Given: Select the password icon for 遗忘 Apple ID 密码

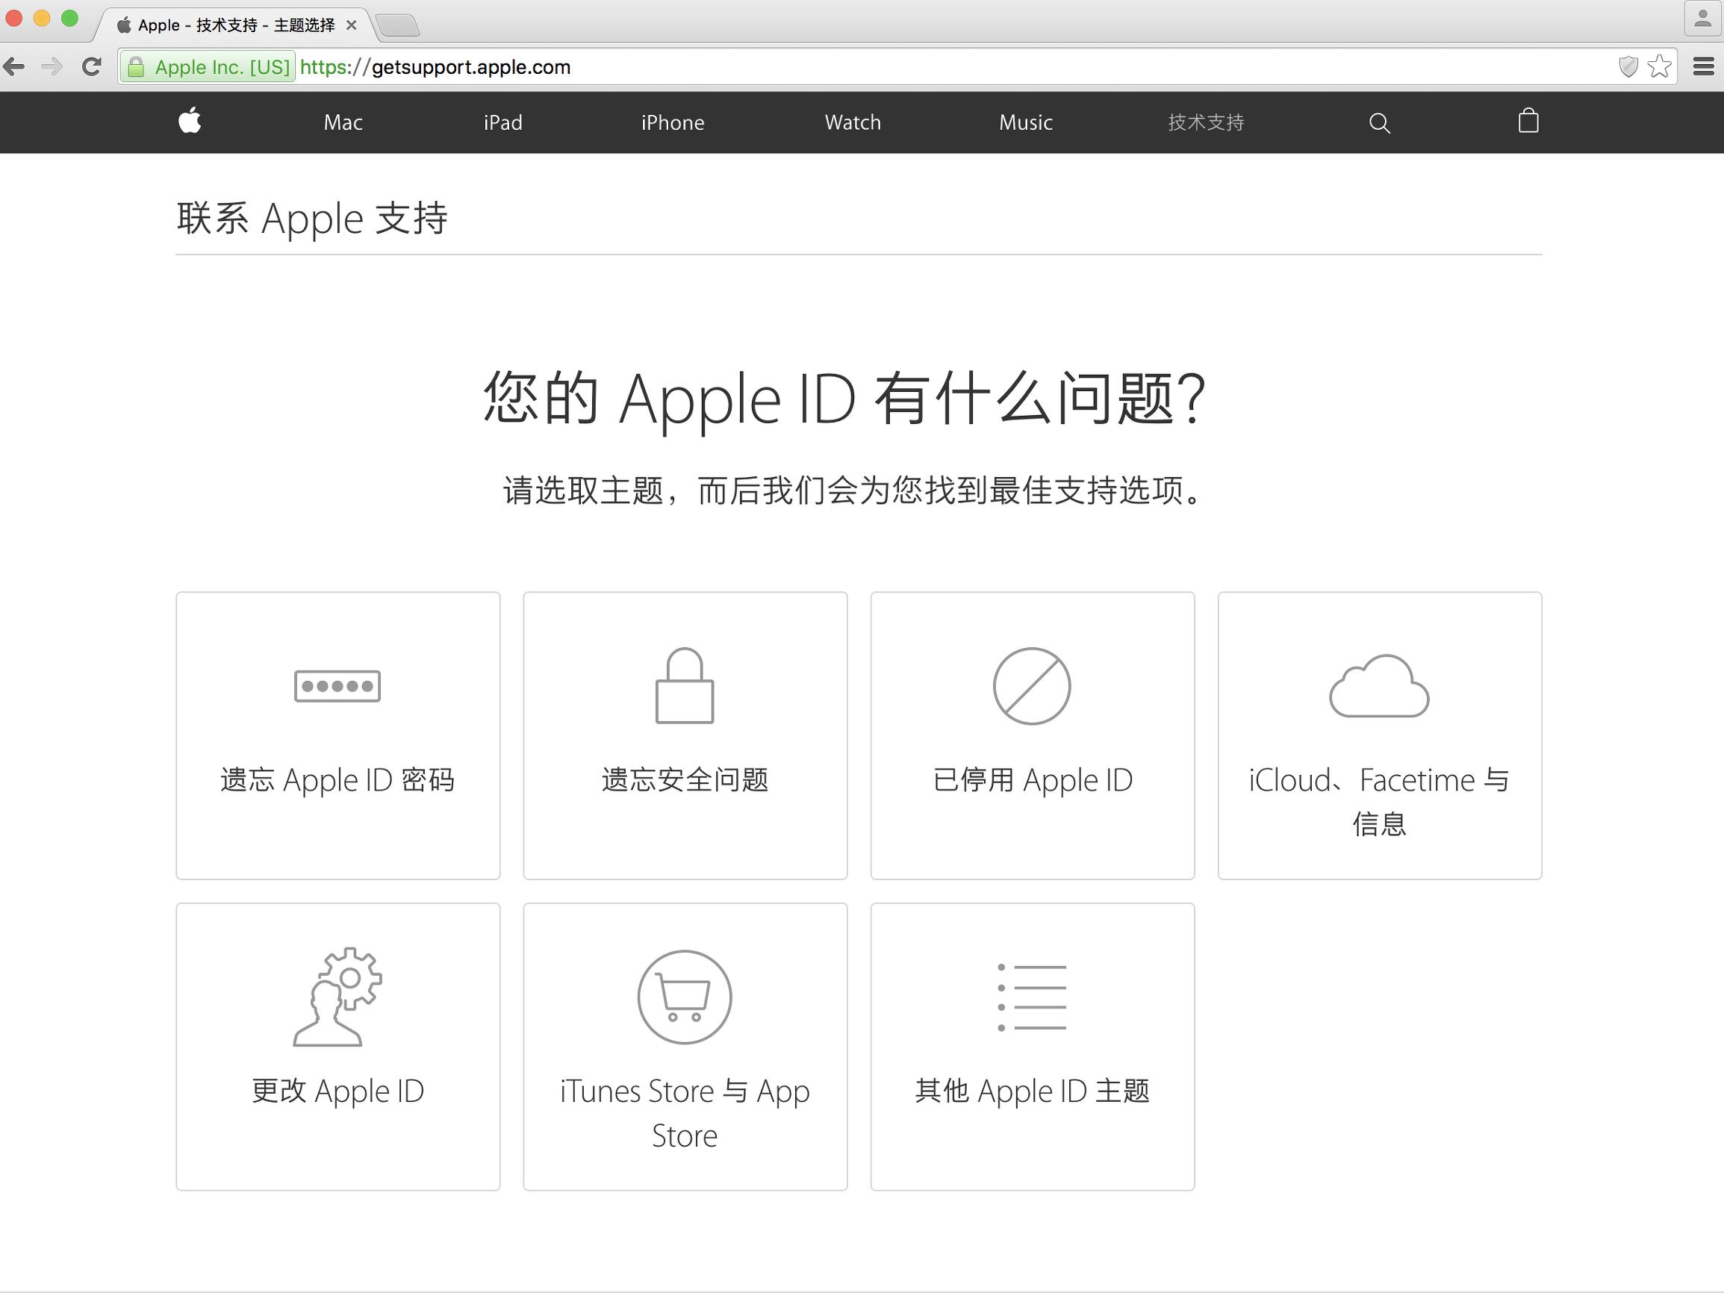Looking at the screenshot, I should (337, 686).
